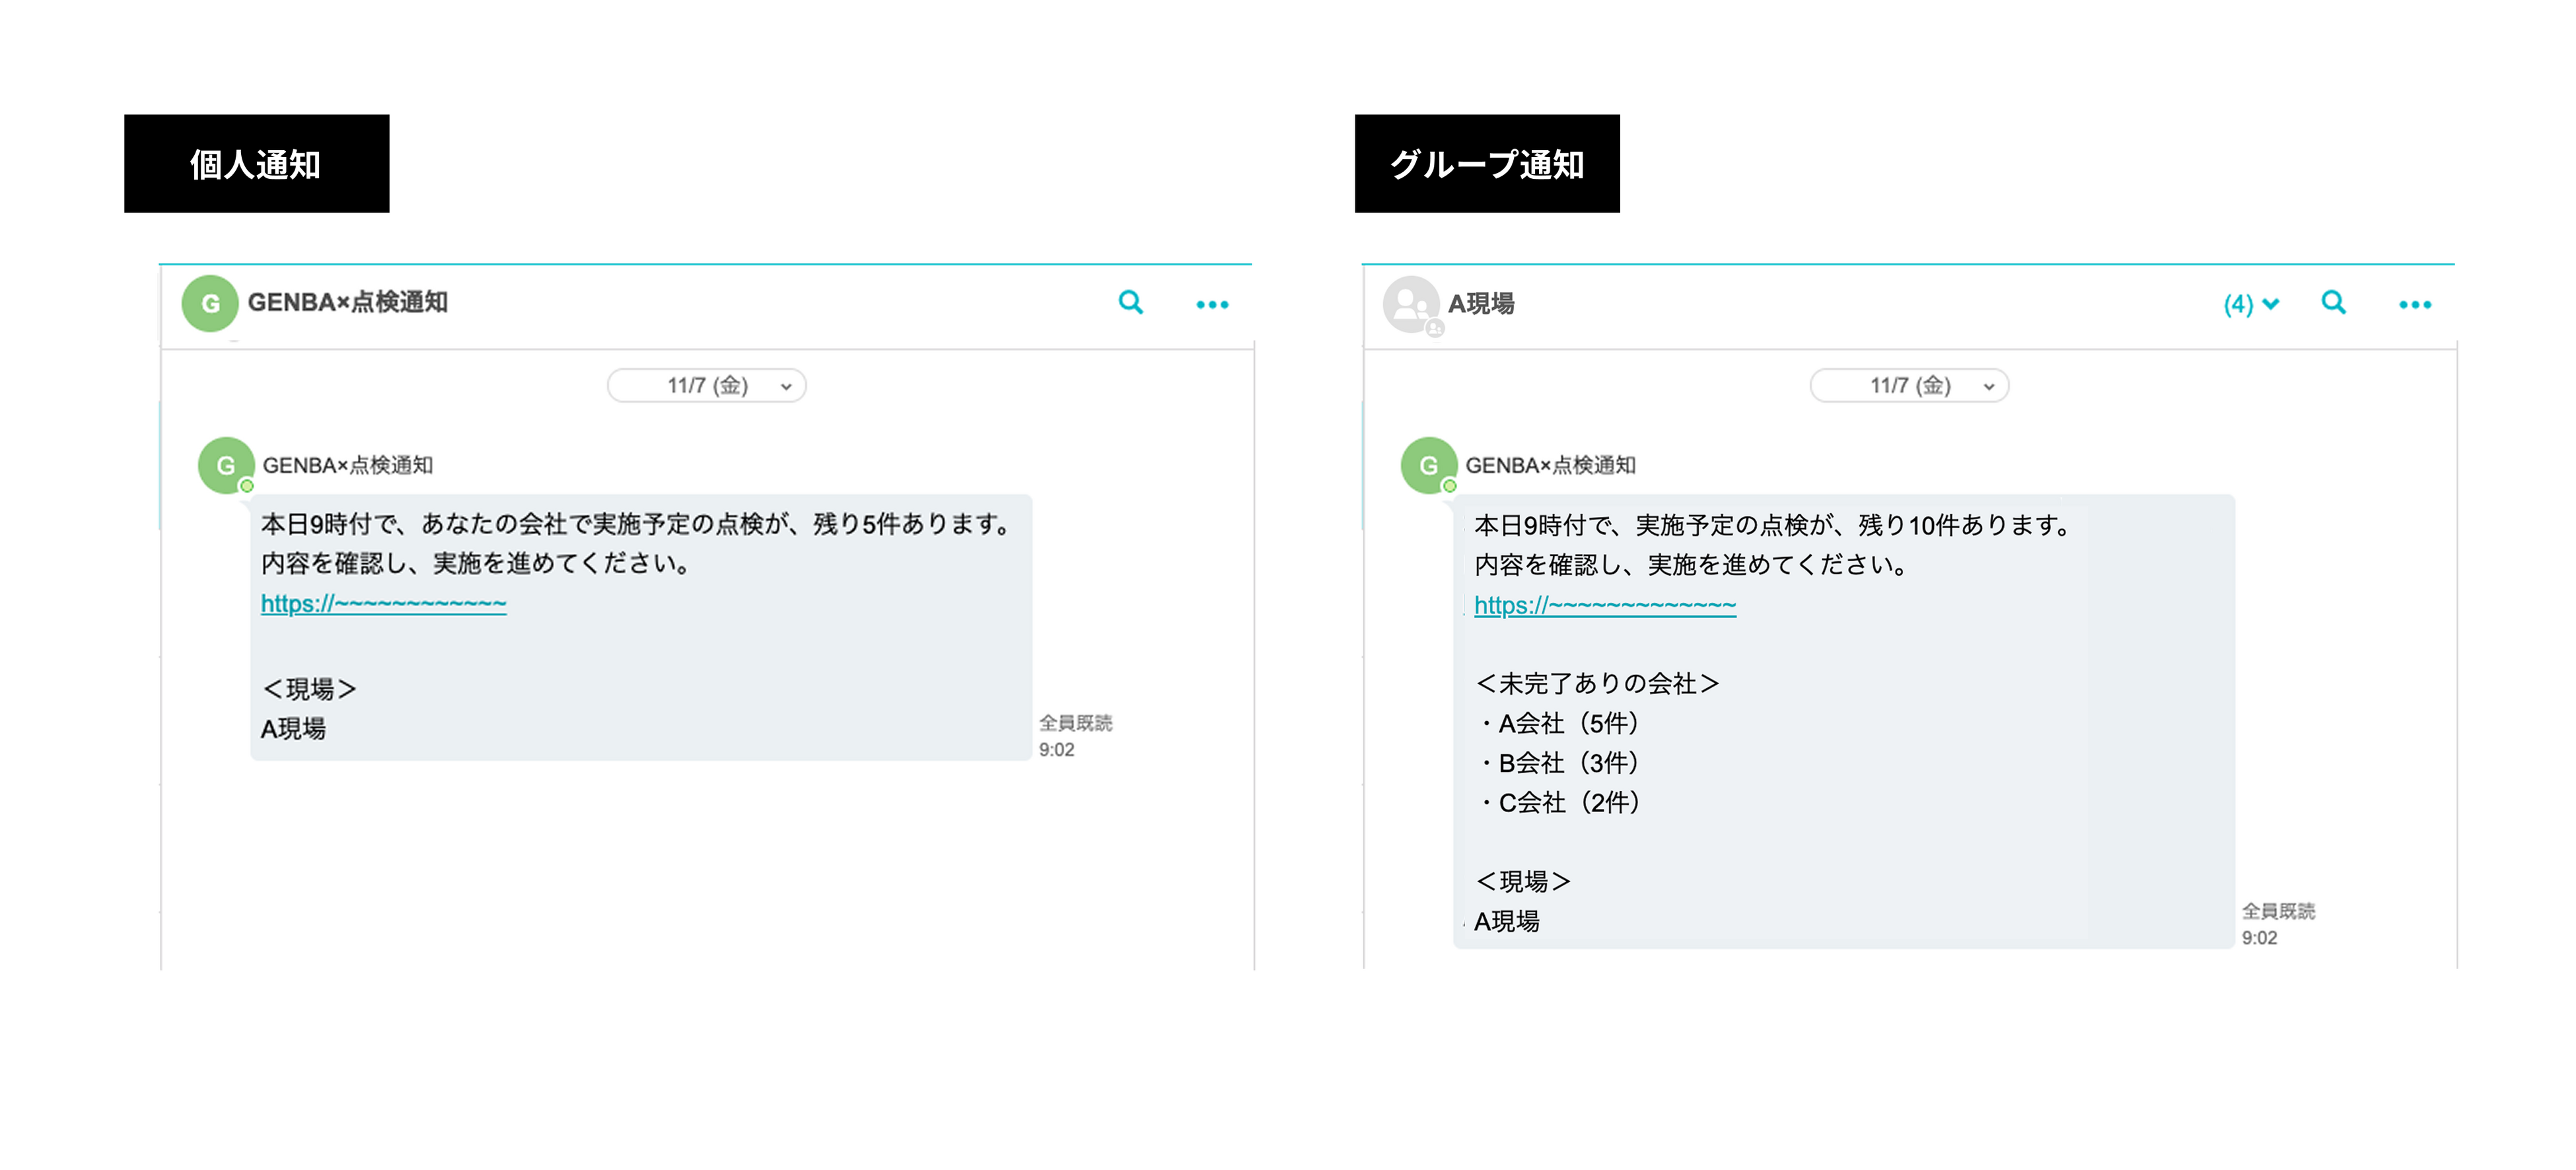Viewport: 2576px width, 1170px height.
Task: Click GENBA×点検通知 chat title in header
Action: (347, 302)
